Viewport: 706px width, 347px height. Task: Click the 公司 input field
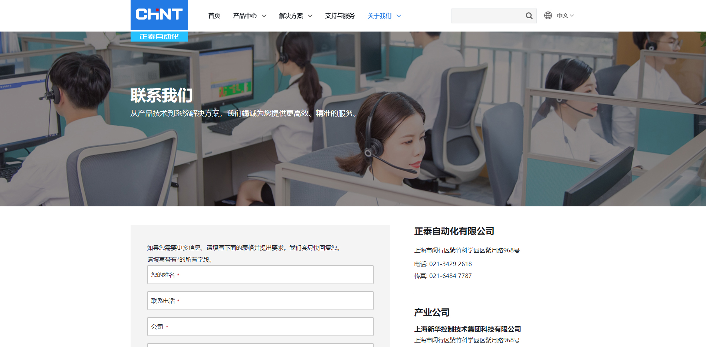260,327
